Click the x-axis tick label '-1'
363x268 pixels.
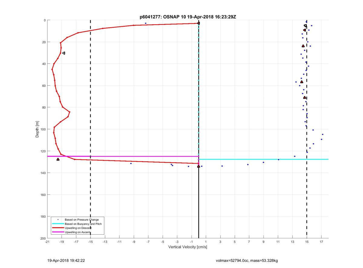pyautogui.click(x=191, y=242)
